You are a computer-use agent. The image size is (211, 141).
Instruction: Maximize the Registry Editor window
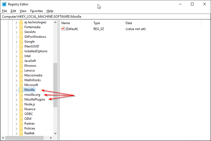pos(192,4)
